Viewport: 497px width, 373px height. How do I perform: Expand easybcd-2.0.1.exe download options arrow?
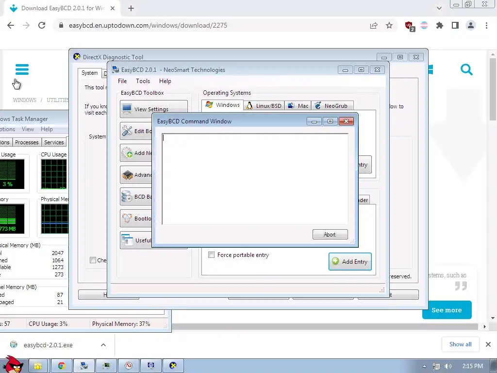103,345
